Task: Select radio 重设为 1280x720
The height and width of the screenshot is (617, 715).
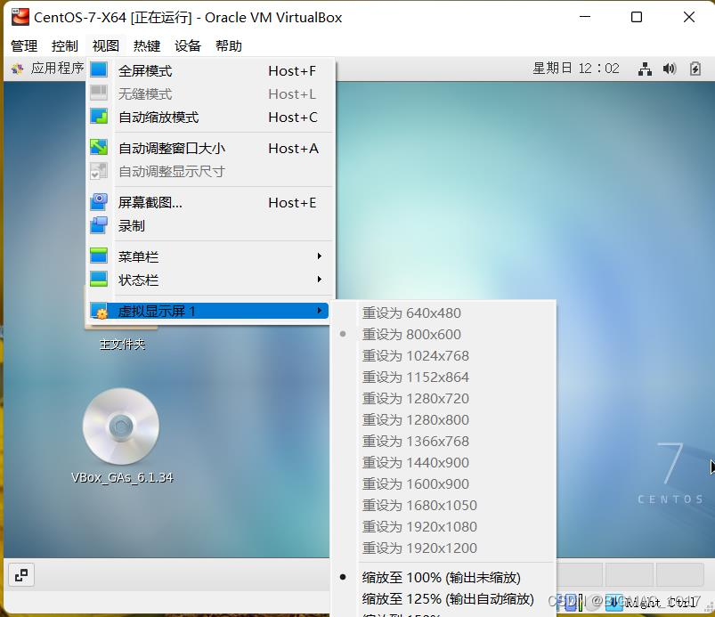Action: 443,399
